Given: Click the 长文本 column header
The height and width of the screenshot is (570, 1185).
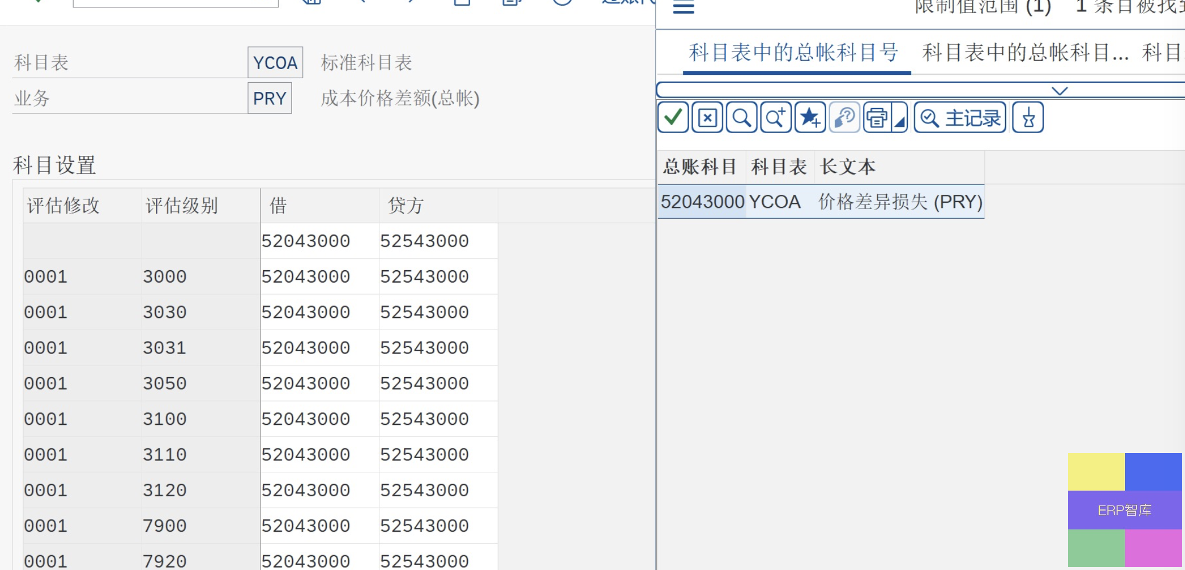Looking at the screenshot, I should (899, 167).
